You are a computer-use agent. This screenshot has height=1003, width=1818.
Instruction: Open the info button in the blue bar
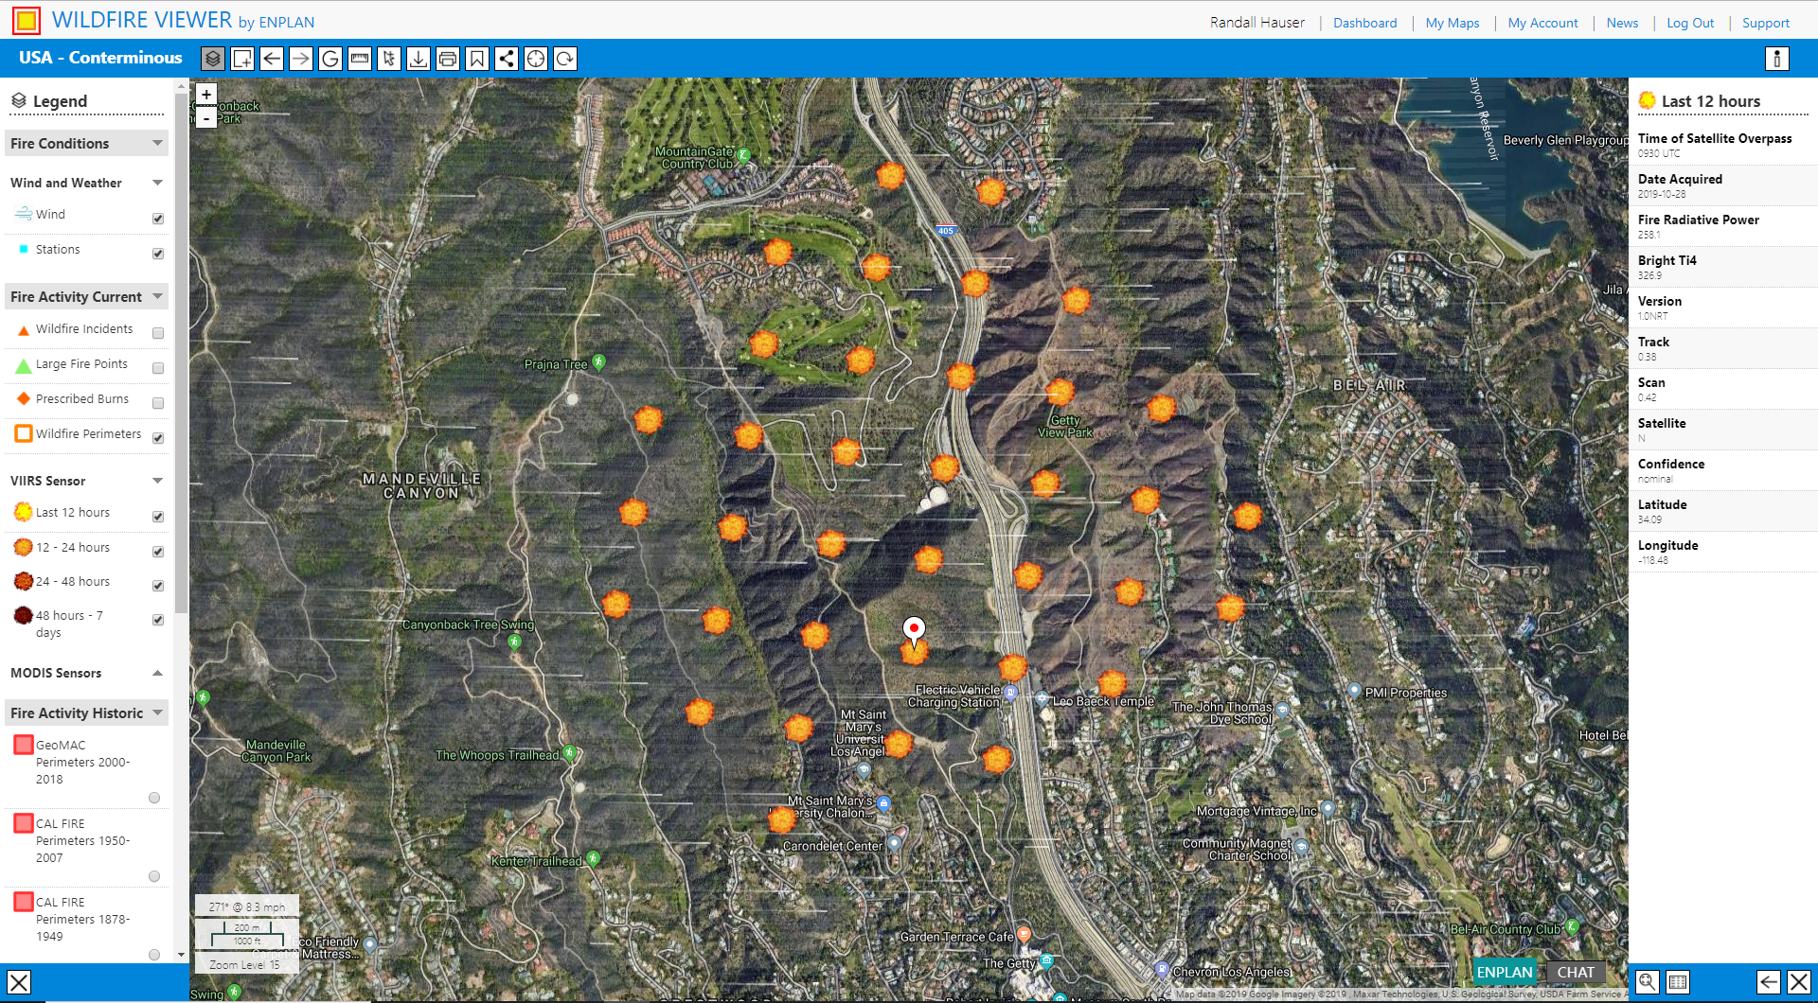(x=1777, y=59)
